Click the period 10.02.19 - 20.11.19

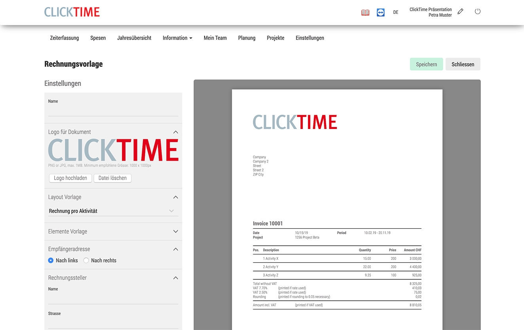(377, 233)
